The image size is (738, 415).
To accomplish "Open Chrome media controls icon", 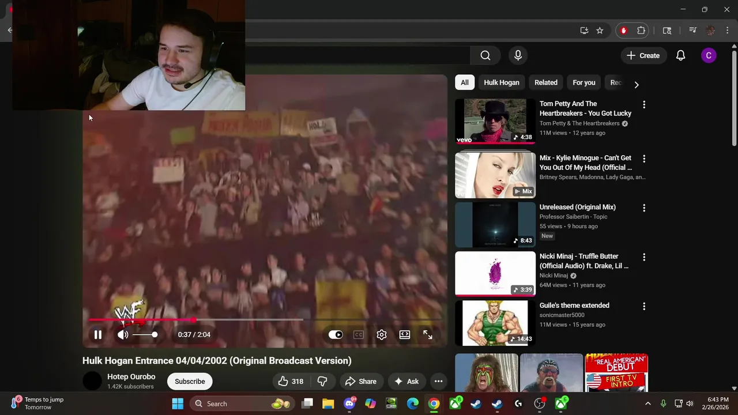I will click(693, 31).
